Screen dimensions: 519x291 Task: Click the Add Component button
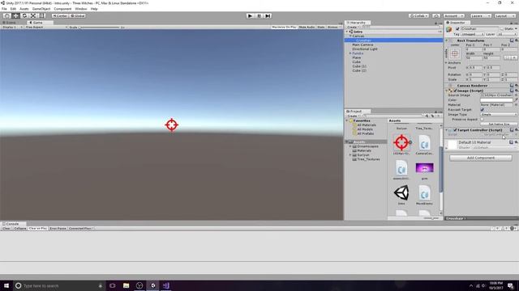[x=481, y=158]
